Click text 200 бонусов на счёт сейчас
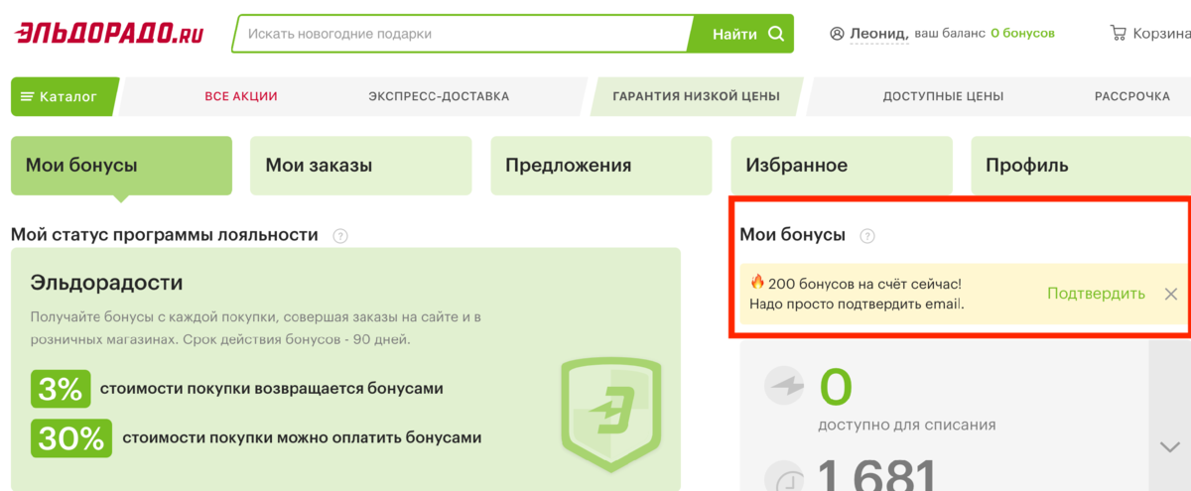This screenshot has height=491, width=1191. [865, 283]
